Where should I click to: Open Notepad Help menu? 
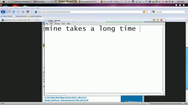pyautogui.click(x=68, y=24)
